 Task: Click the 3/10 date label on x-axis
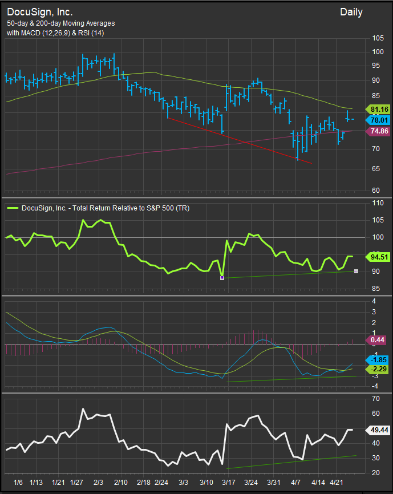[206, 483]
